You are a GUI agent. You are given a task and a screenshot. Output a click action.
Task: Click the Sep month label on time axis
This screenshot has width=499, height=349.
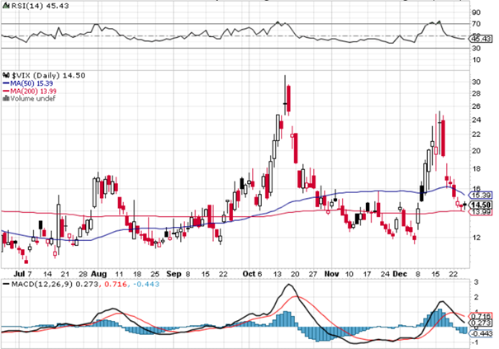(173, 271)
